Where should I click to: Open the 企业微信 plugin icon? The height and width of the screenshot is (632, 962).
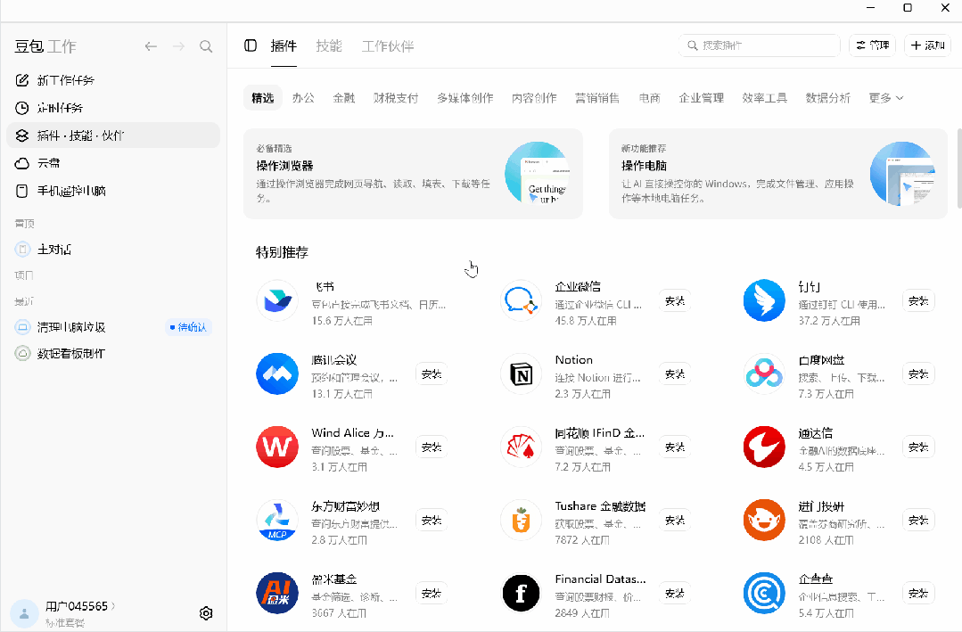coord(521,300)
